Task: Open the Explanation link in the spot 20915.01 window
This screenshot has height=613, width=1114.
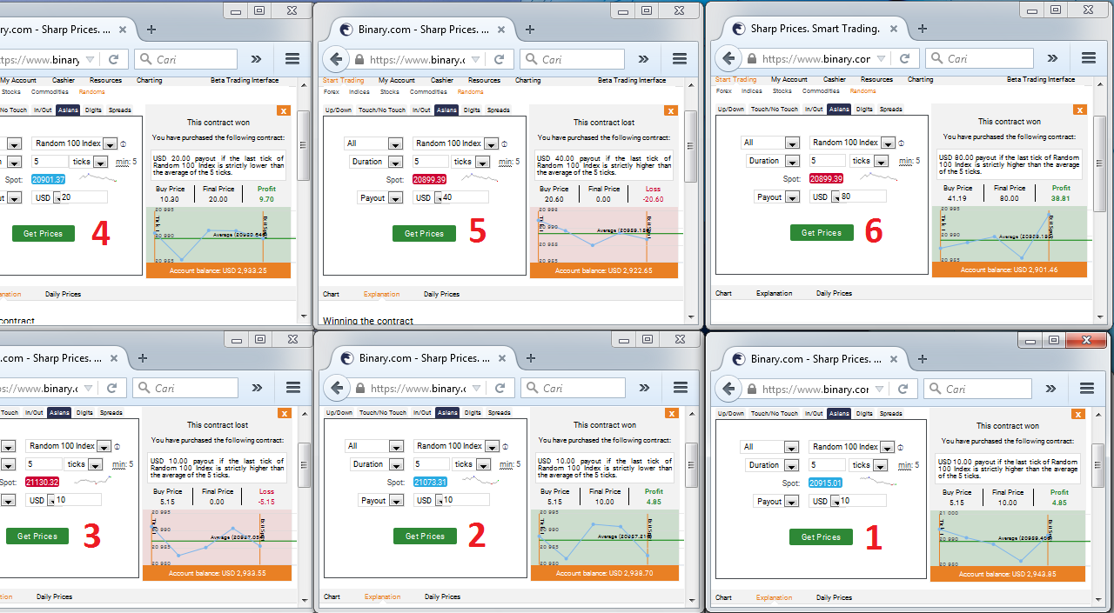Action: [774, 597]
